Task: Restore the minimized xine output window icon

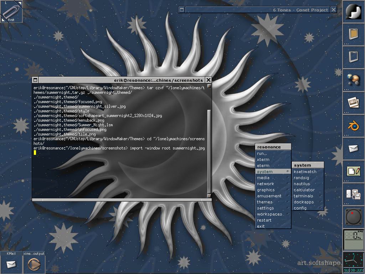Action: [34, 263]
